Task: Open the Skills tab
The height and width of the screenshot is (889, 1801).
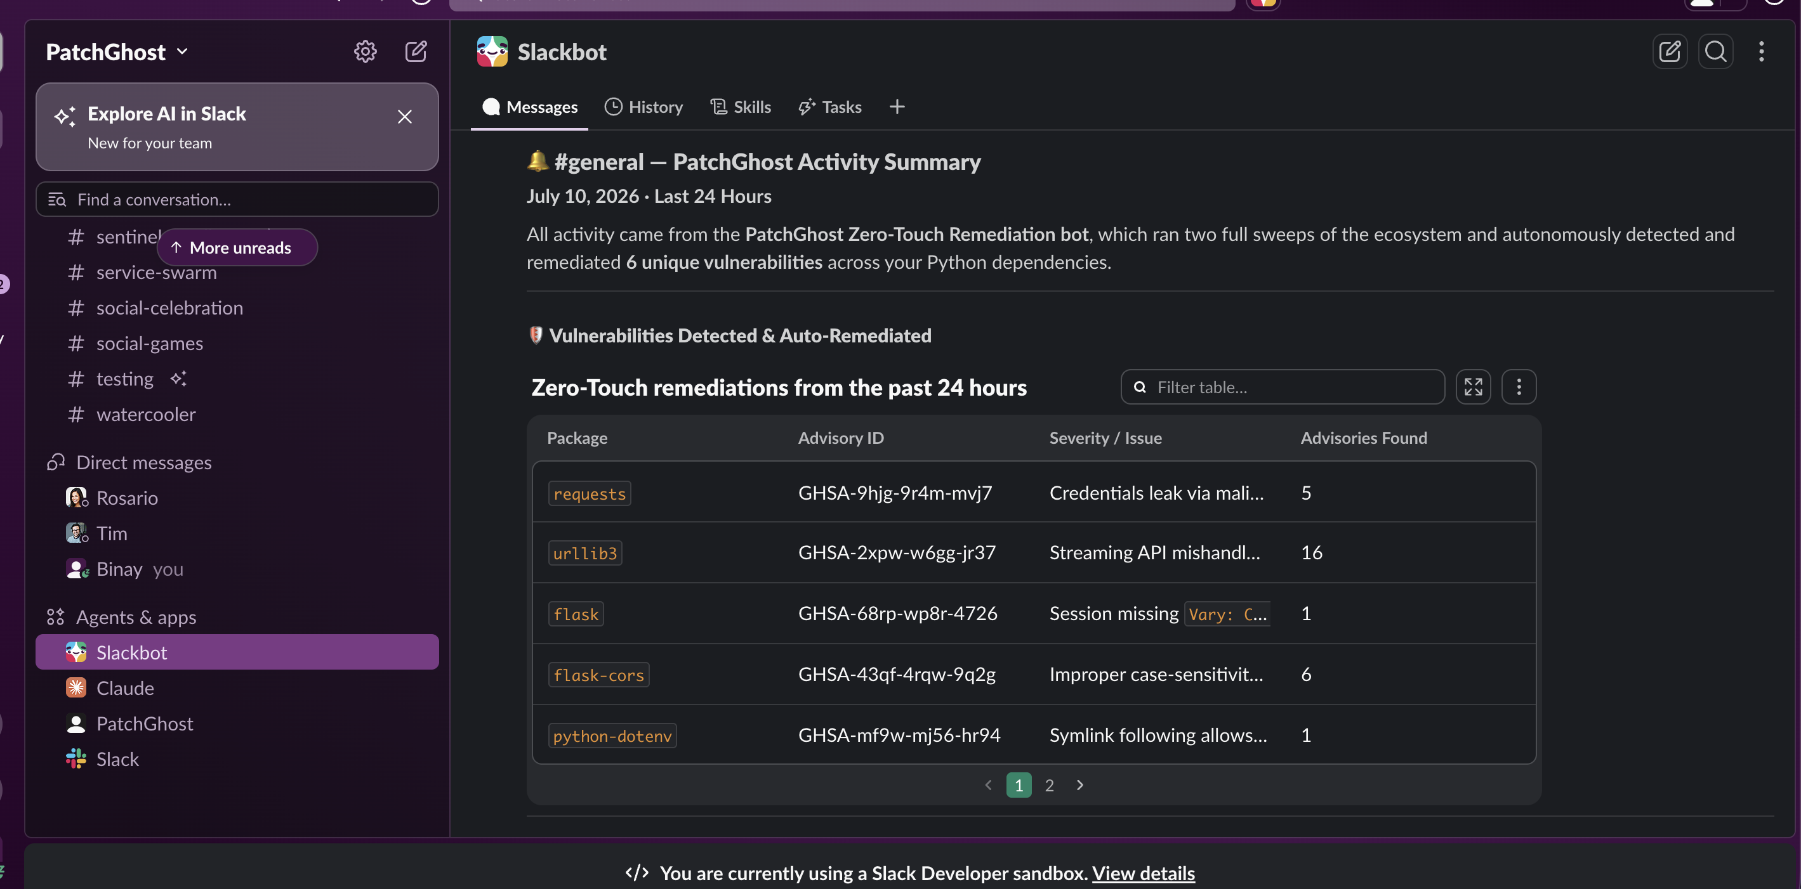Action: tap(741, 107)
